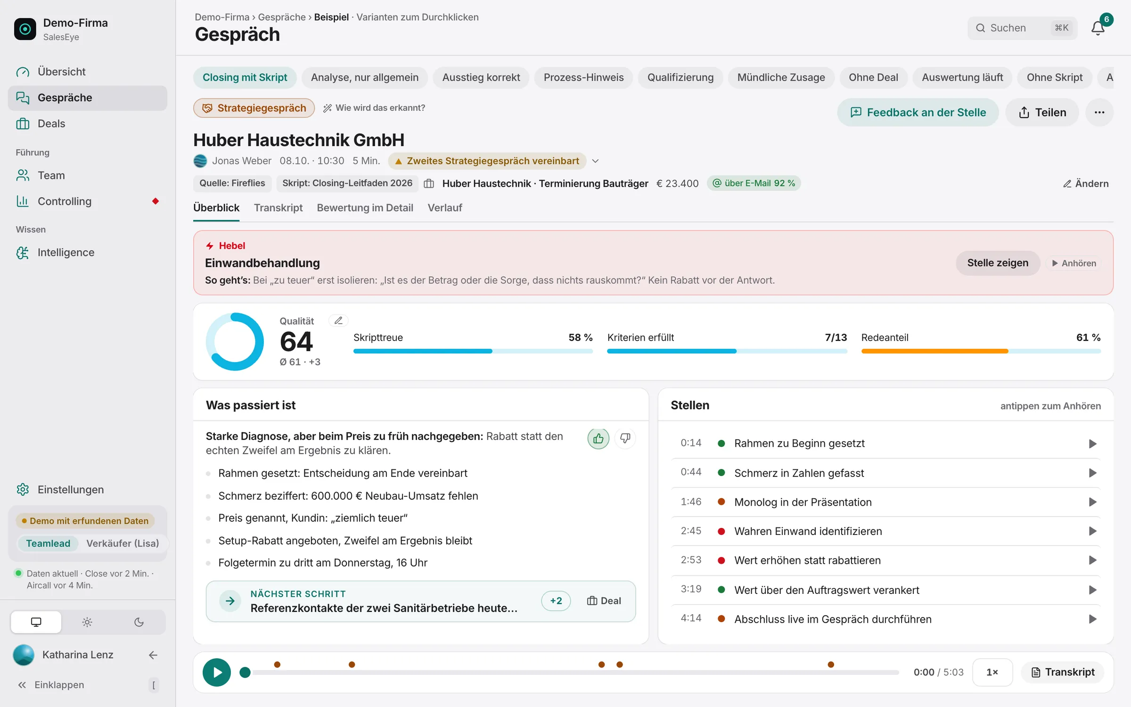The image size is (1131, 707).
Task: Select the 'Ohne Deal' variant
Action: (x=873, y=77)
